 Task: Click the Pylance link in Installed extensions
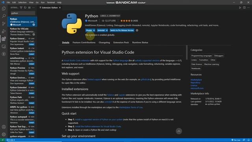(x=110, y=95)
